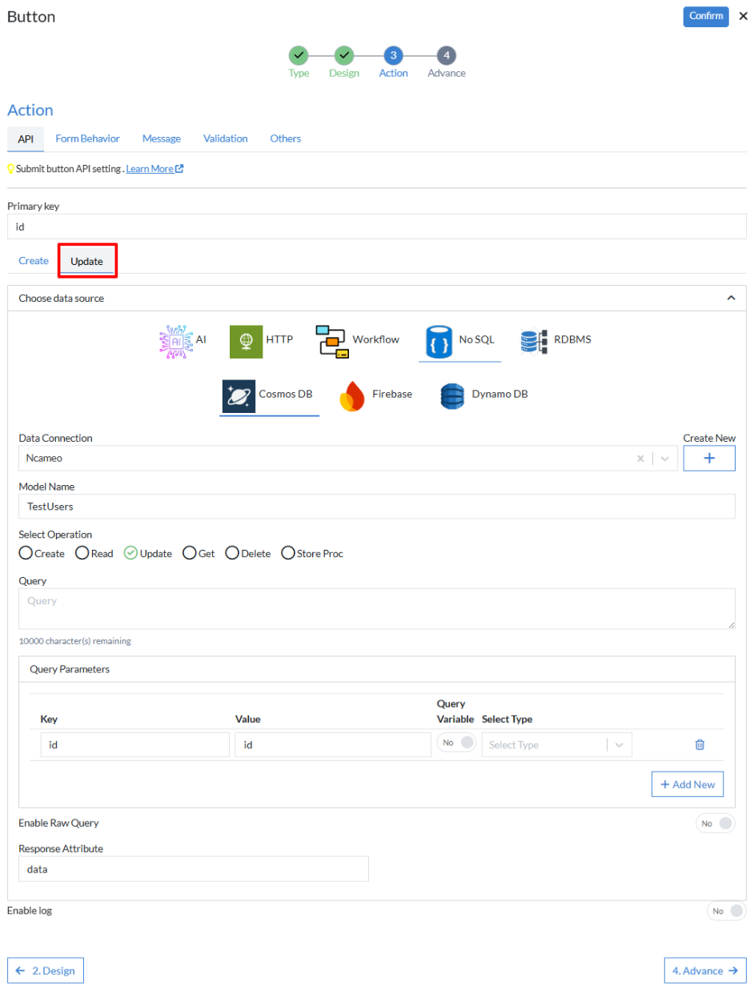Jump to step 4 Advance in stepper

coord(447,55)
